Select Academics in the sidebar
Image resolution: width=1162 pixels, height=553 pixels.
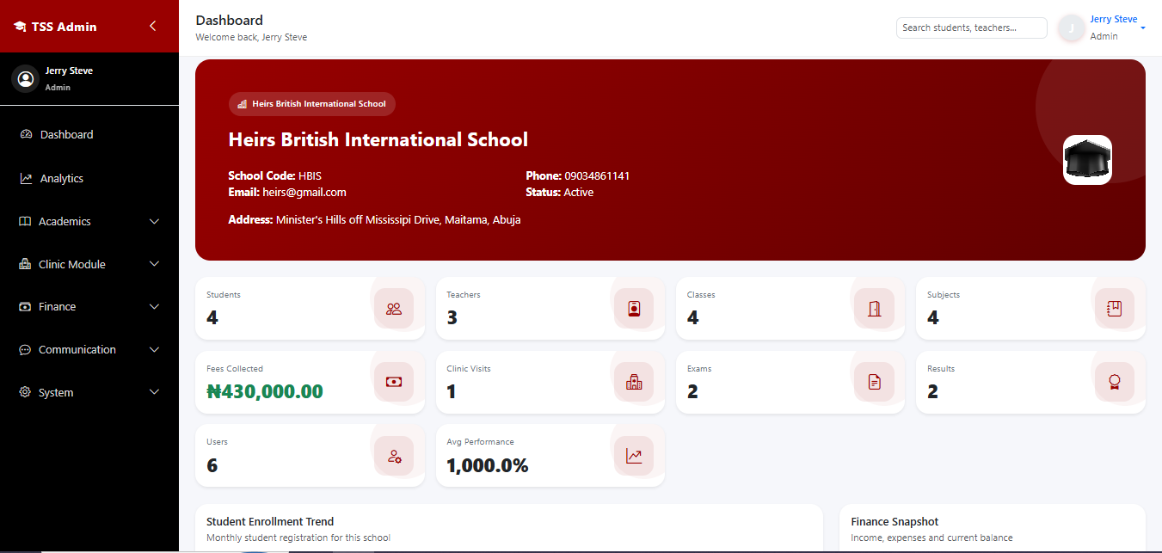tap(89, 221)
